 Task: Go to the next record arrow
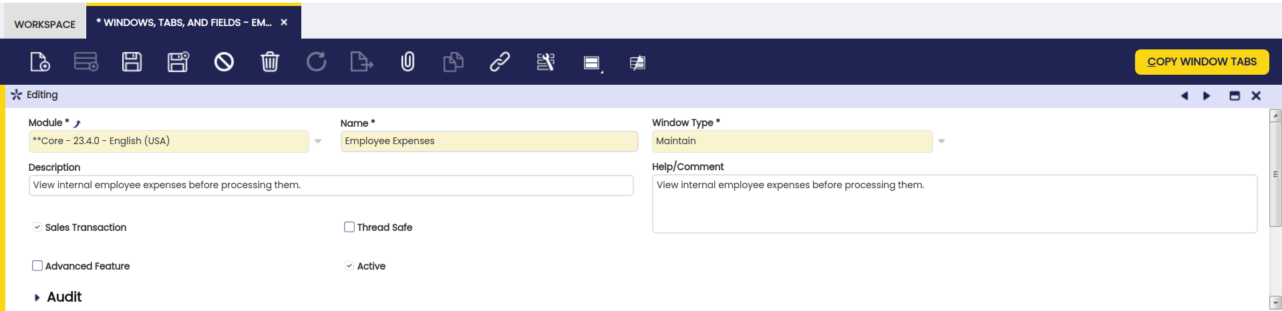coord(1207,95)
